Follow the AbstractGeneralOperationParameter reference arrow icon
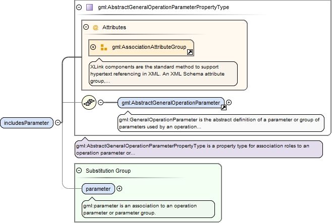332x223 pixels. point(224,108)
